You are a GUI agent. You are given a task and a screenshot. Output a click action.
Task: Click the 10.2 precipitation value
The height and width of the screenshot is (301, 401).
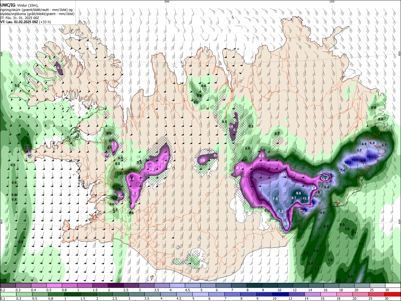pyautogui.click(x=370, y=156)
